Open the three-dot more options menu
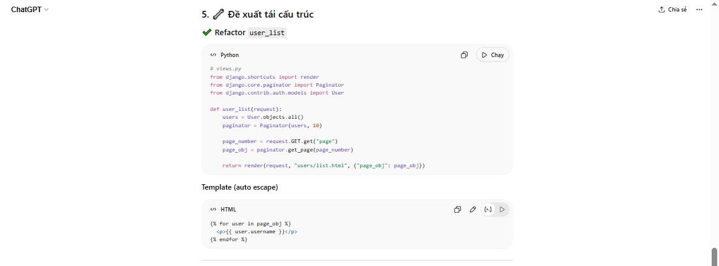This screenshot has height=266, width=719. click(699, 10)
